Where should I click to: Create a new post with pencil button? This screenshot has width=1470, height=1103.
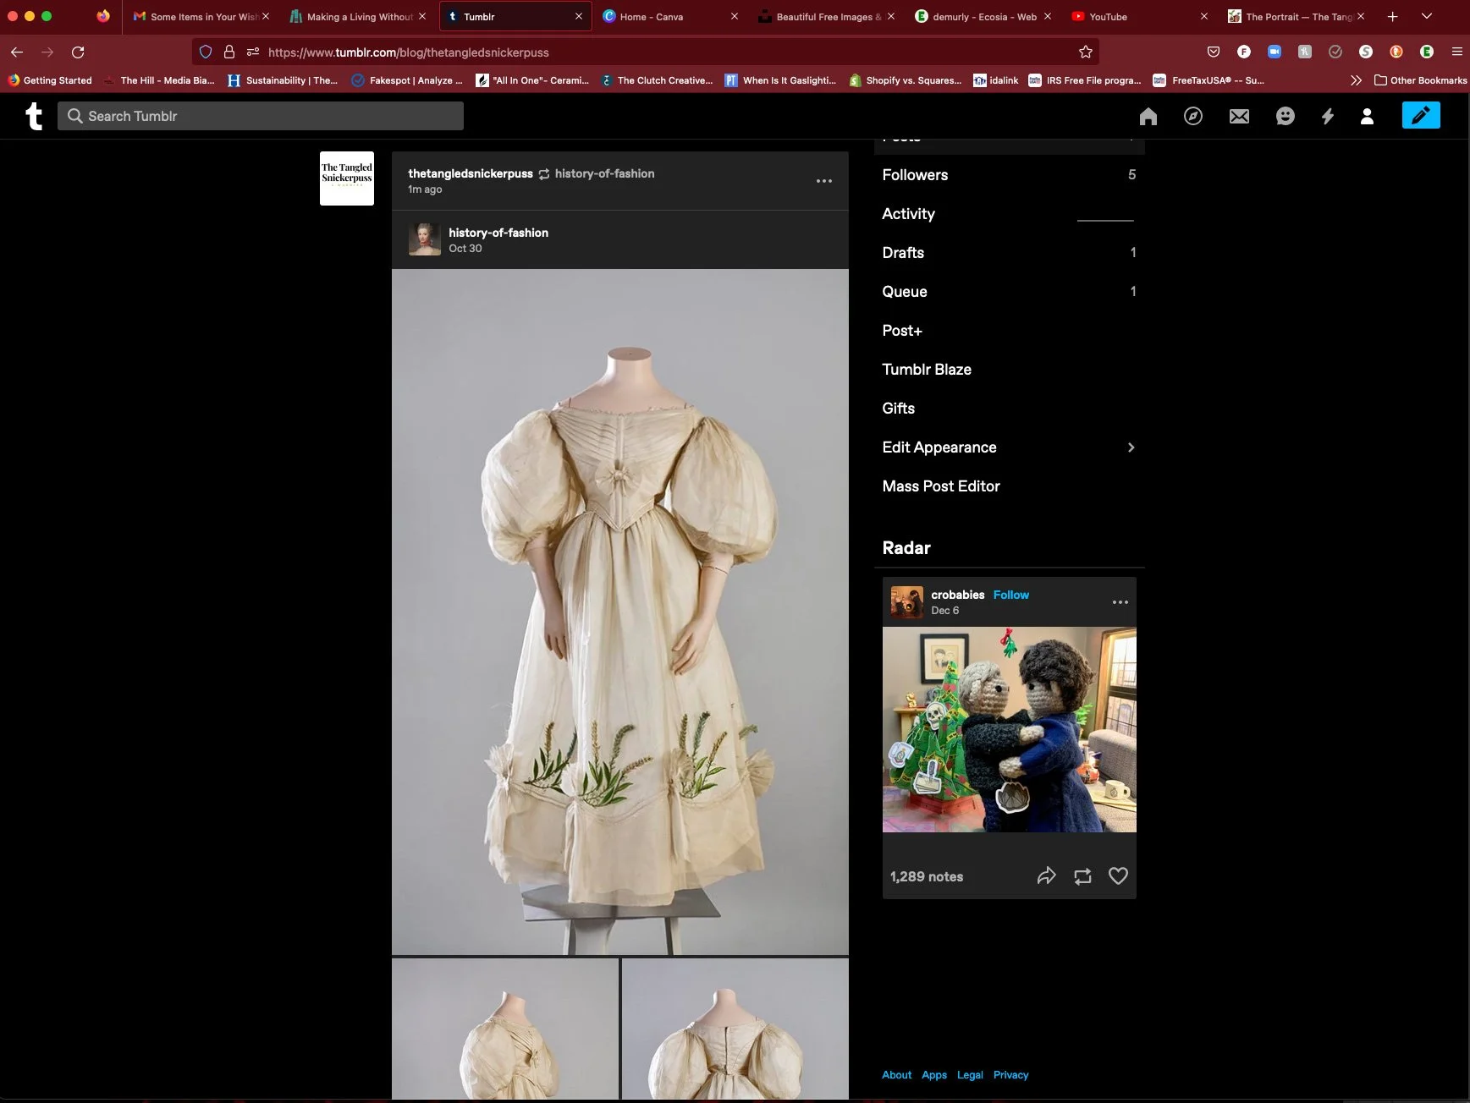1421,115
